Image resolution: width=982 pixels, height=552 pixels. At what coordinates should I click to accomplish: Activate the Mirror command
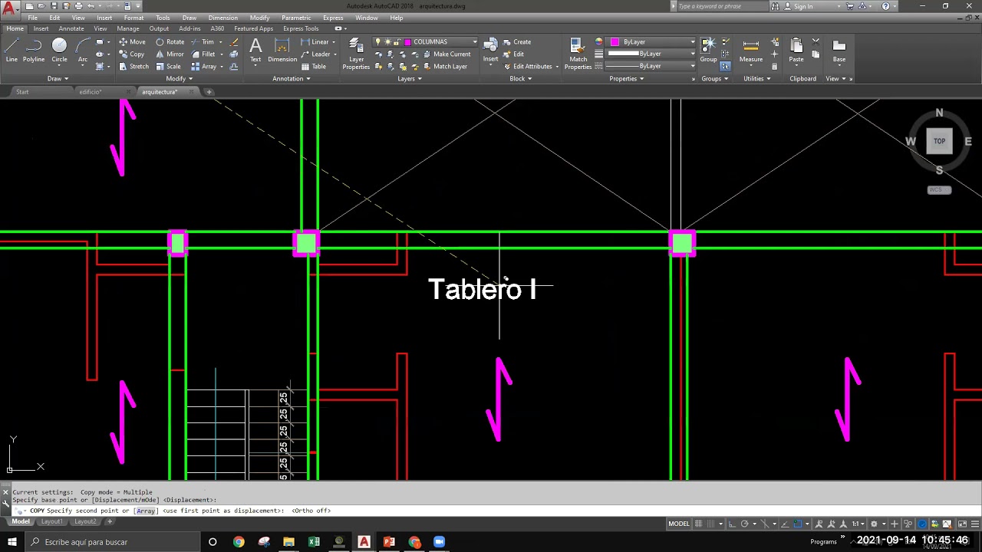(x=170, y=54)
